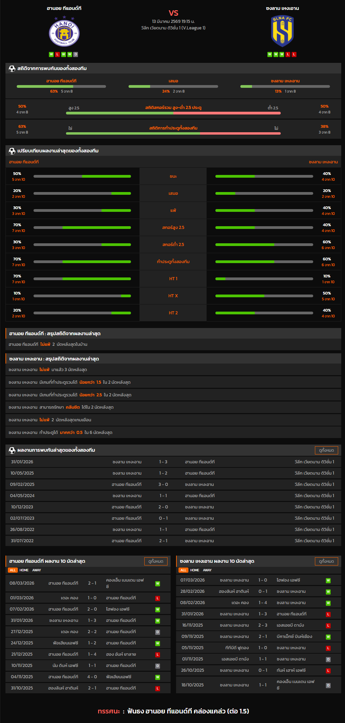Viewport: 345px width, 723px height.
Task: Click the SLNA FC team crest
Action: (282, 31)
